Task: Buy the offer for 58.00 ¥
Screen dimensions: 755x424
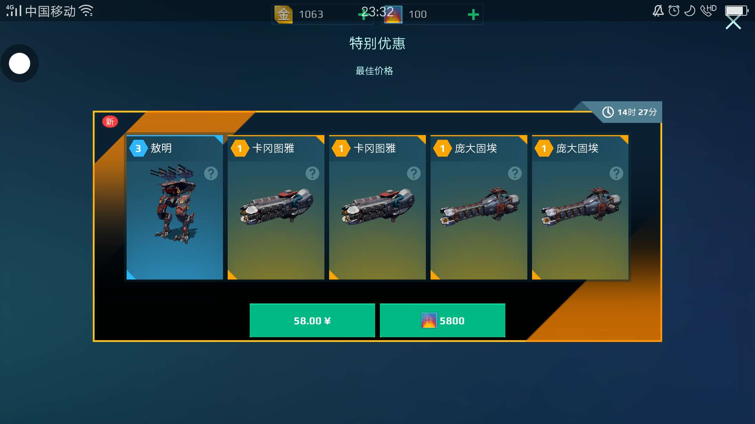Action: pyautogui.click(x=312, y=320)
